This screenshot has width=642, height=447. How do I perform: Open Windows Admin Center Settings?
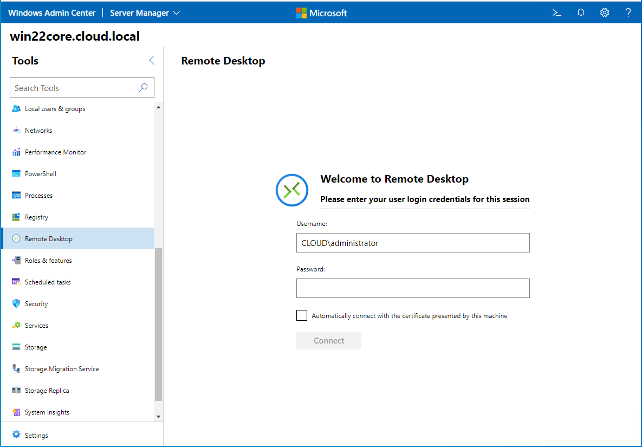(x=604, y=12)
